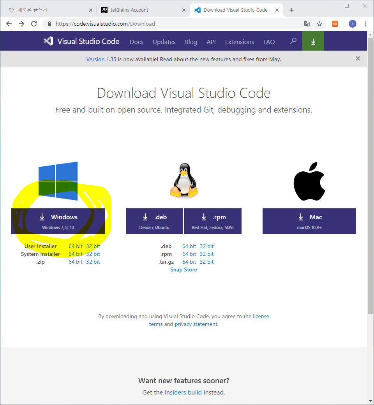Viewport: 374px width, 405px height.
Task: Download the .deb 64 bit package
Action: tap(189, 246)
